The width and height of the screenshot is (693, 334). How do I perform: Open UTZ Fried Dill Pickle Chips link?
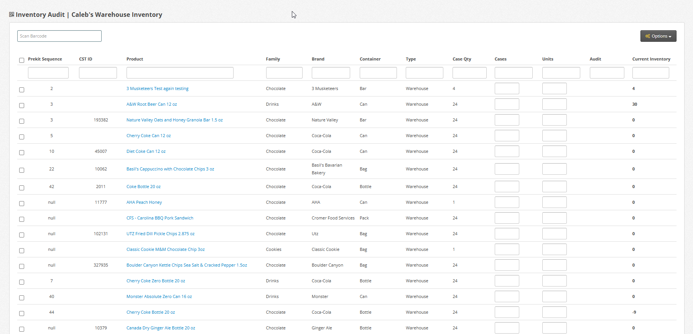tap(160, 234)
